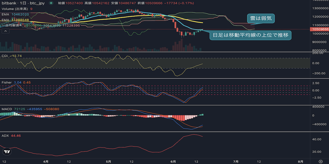
Task: Click the 6月 marker on time axis
Action: point(173,161)
